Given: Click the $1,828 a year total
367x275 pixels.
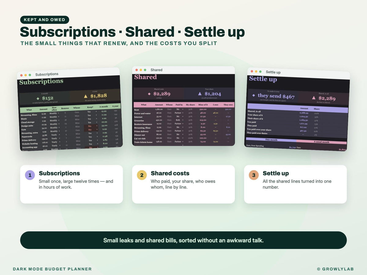Looking at the screenshot, I should (x=99, y=96).
